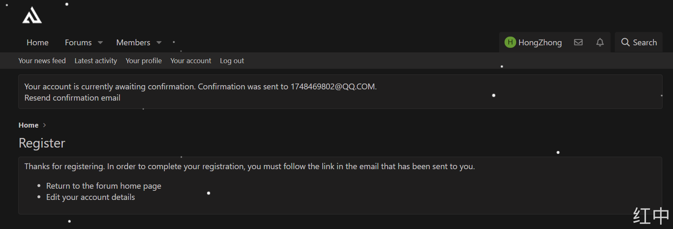Go to Your profile

pos(144,61)
